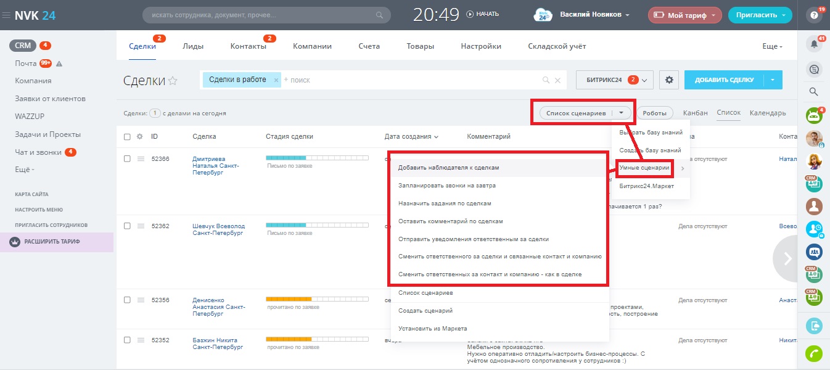Check the box for deal 52356
Image resolution: width=830 pixels, height=370 pixels.
127,300
